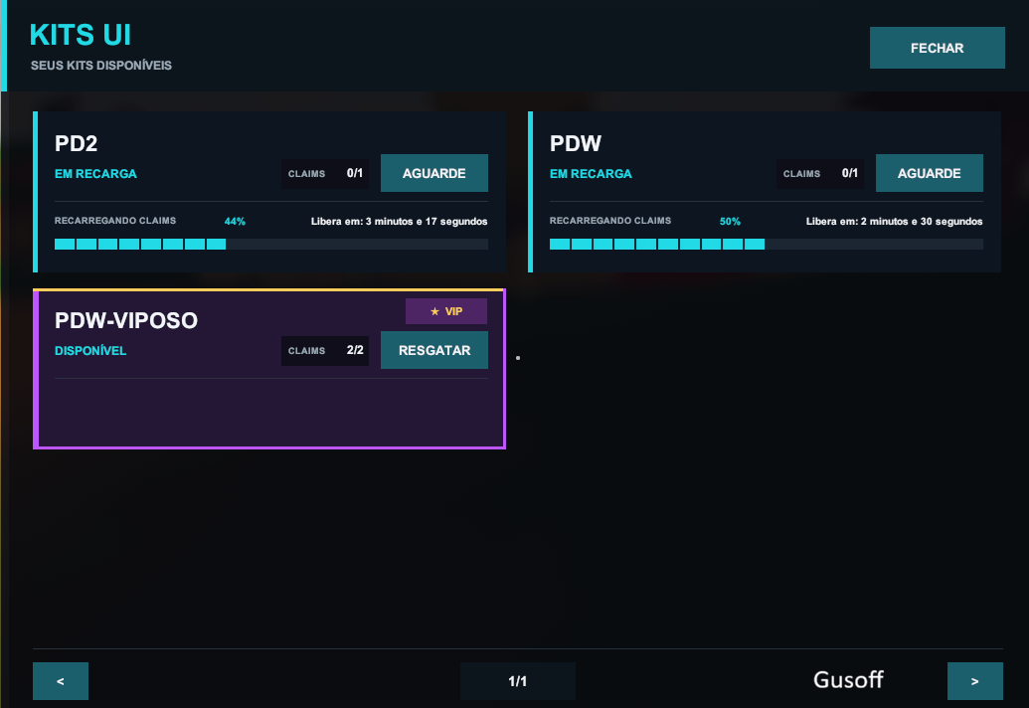Click SEUS KITS DISPONÍVEIS subtitle
Screen dimensions: 1029x708
[101, 66]
